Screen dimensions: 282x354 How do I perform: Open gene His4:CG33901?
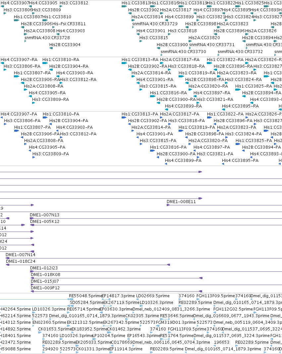pos(151,31)
